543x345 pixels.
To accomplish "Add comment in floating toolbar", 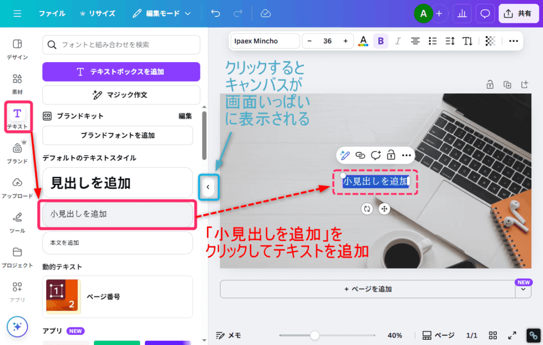I will point(376,155).
